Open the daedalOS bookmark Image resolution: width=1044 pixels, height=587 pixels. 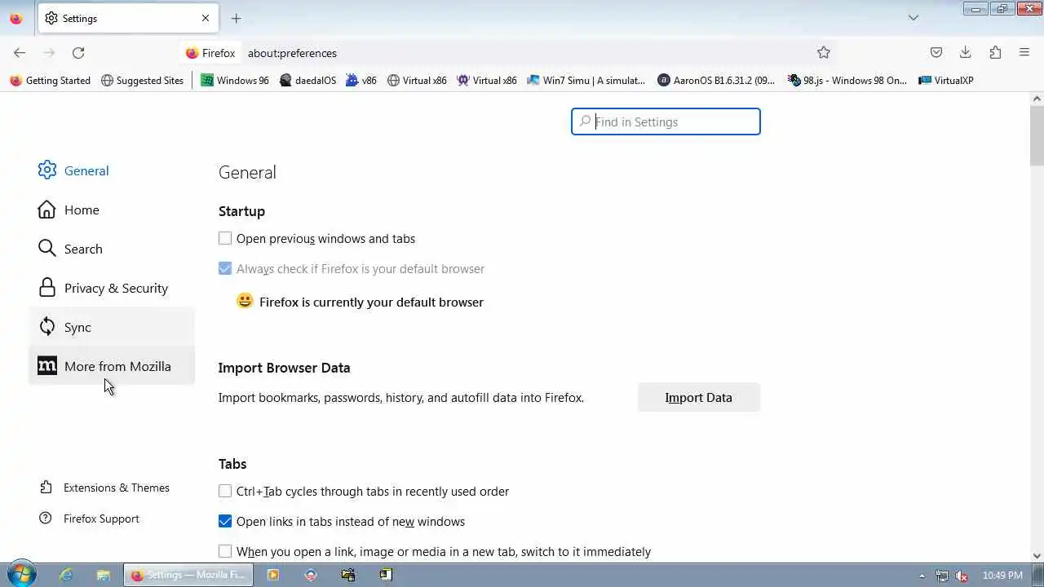click(x=307, y=81)
